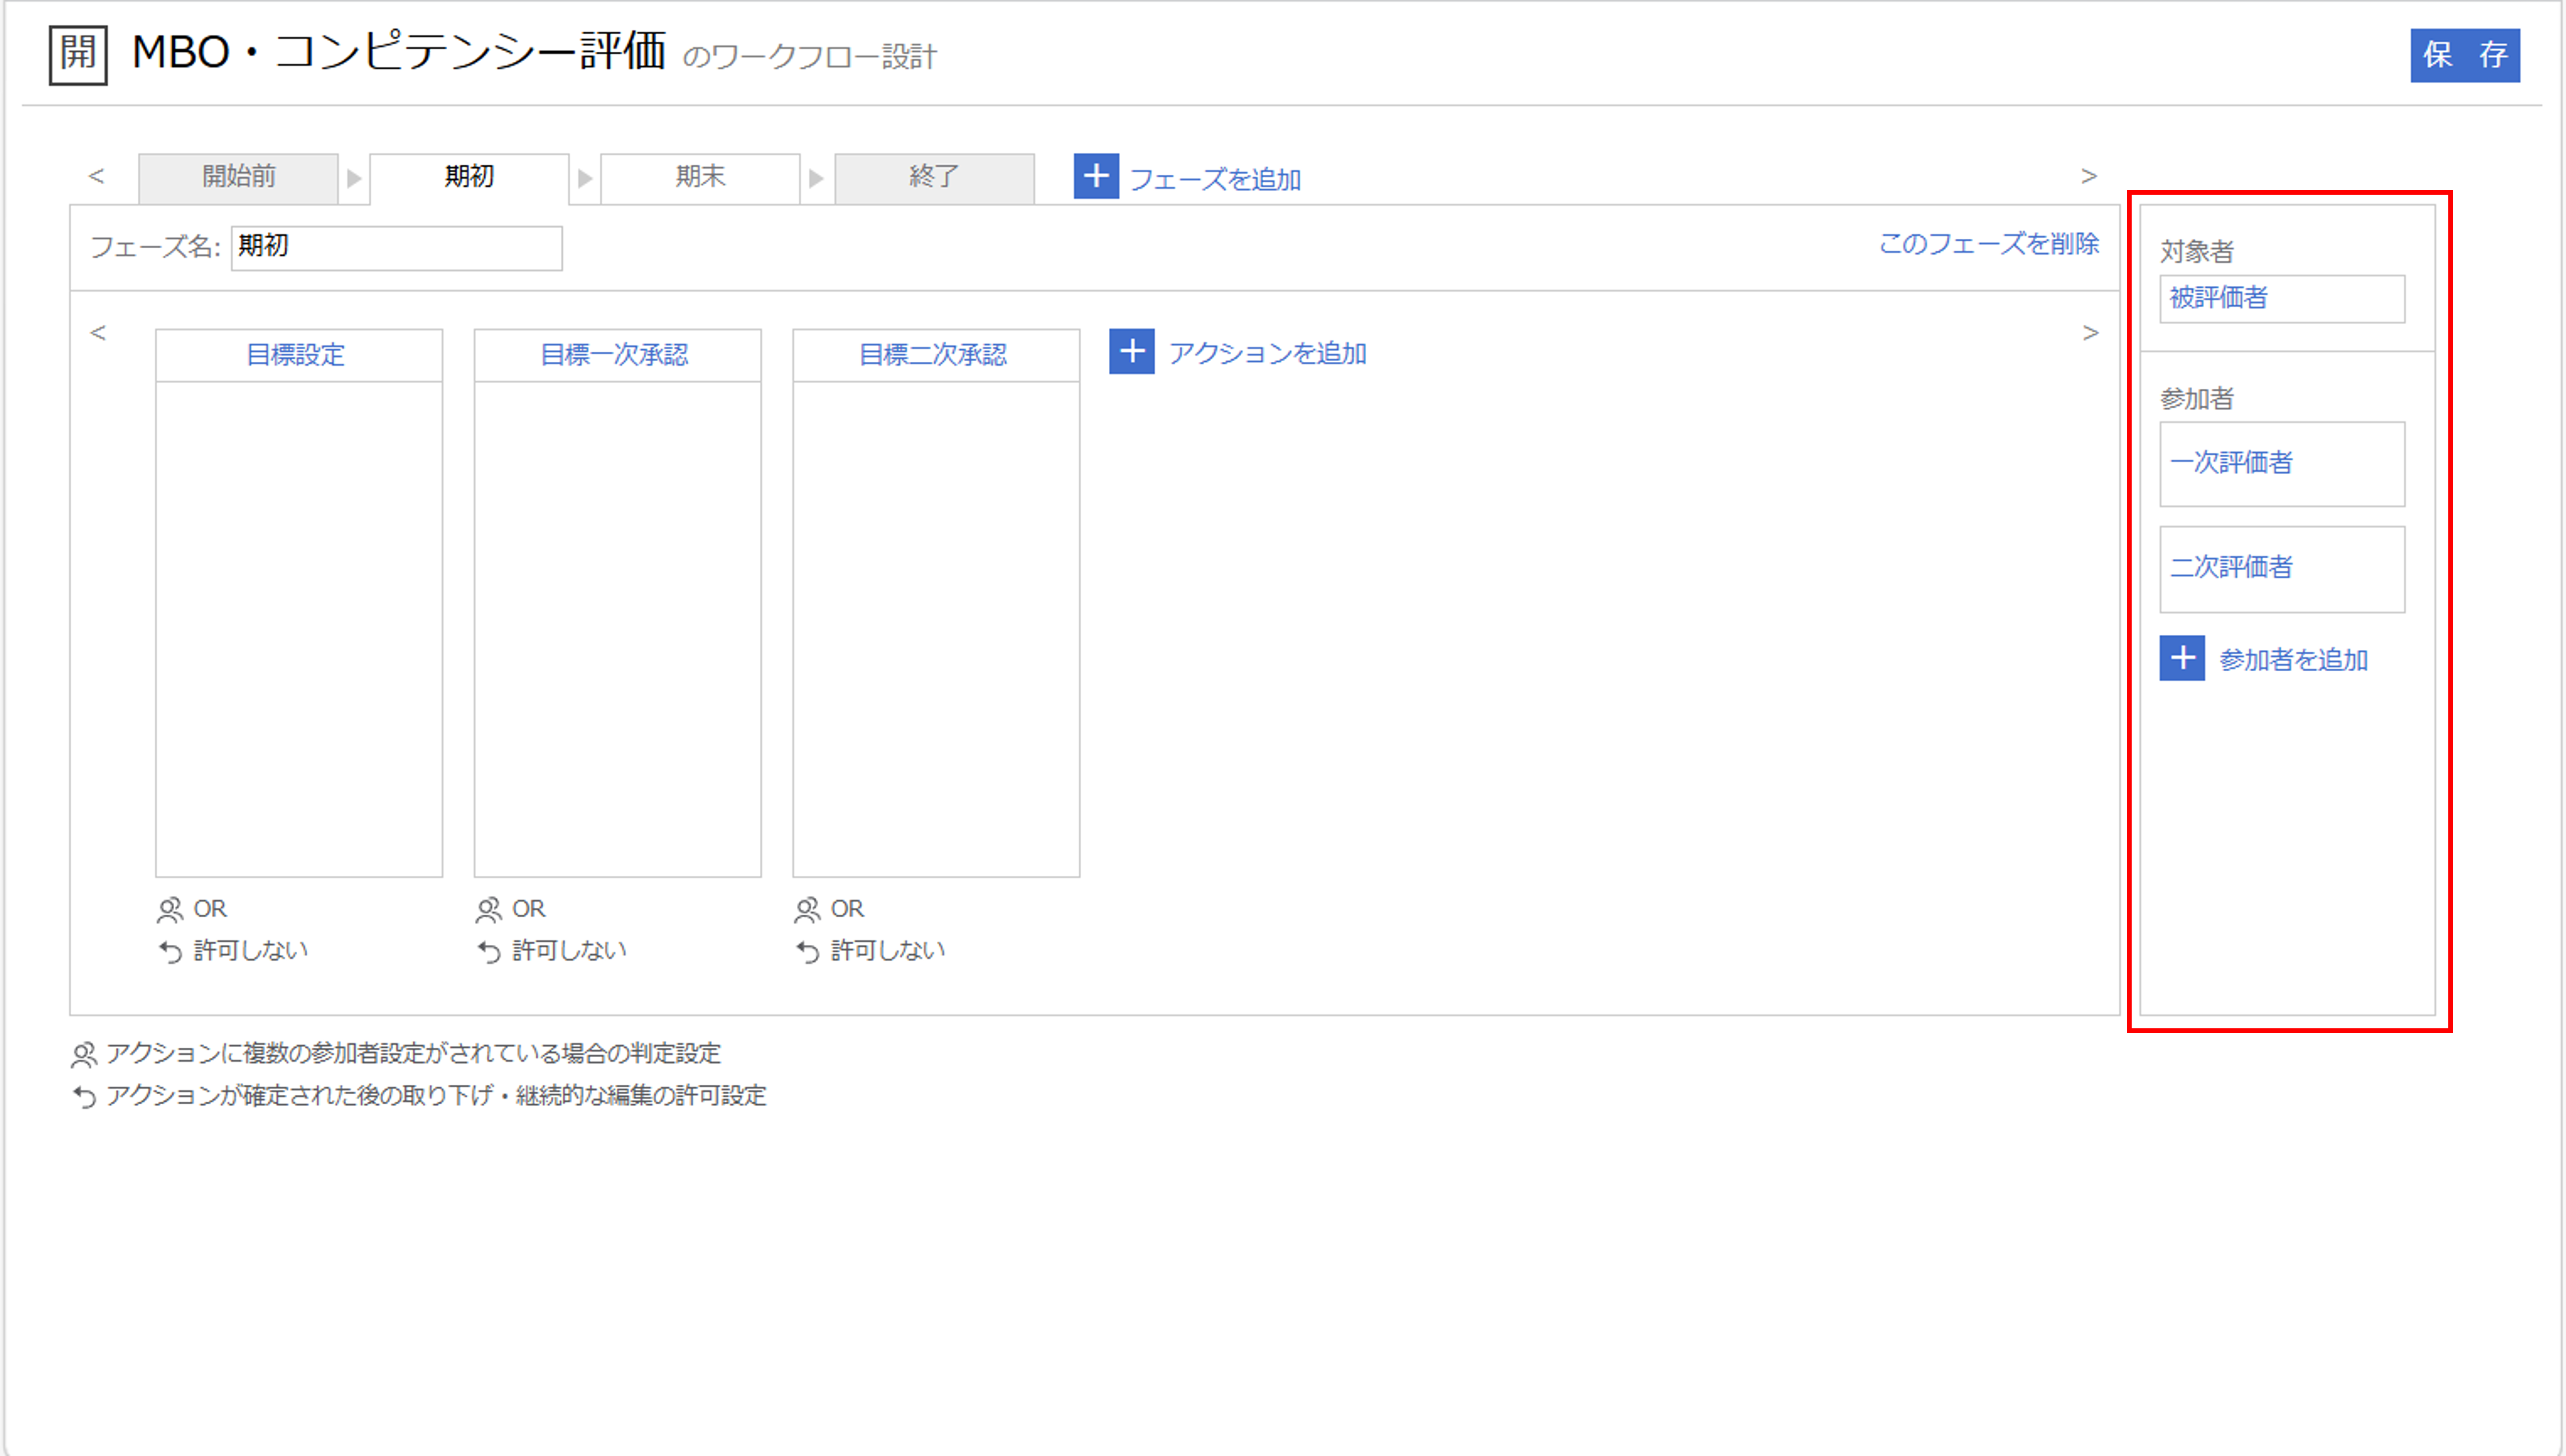Toggle OR setting under 目標二次承認

(846, 909)
